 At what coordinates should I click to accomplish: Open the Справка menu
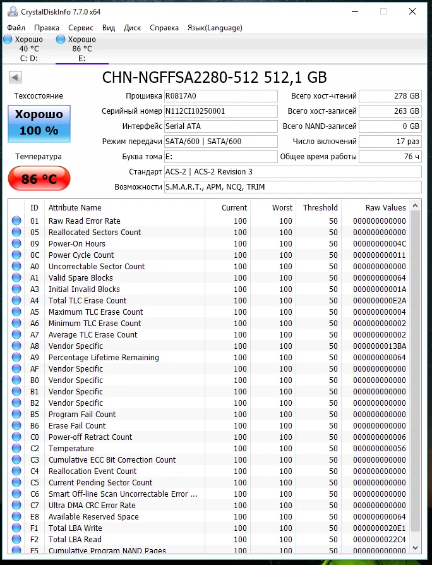(x=164, y=28)
